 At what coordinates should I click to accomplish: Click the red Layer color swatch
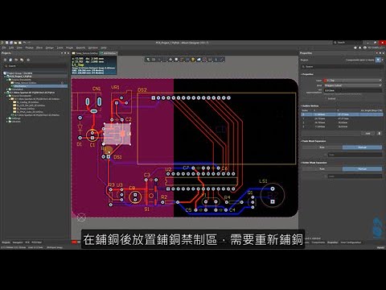pos(326,81)
